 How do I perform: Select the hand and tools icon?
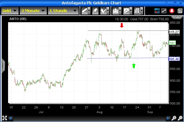(103, 11)
